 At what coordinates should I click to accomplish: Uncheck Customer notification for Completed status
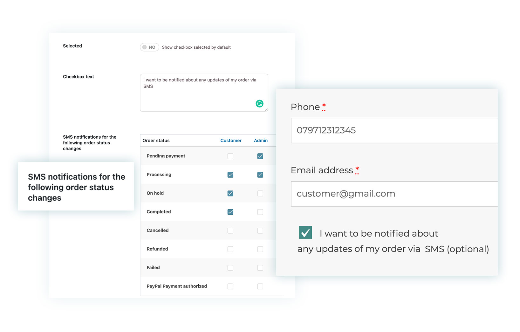(x=230, y=212)
